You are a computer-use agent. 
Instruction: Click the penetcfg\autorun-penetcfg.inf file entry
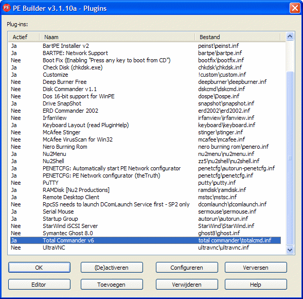pos(236,168)
